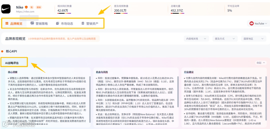Expand the 国家地区 filter dropdown
The height and width of the screenshot is (129, 270).
point(254,39)
